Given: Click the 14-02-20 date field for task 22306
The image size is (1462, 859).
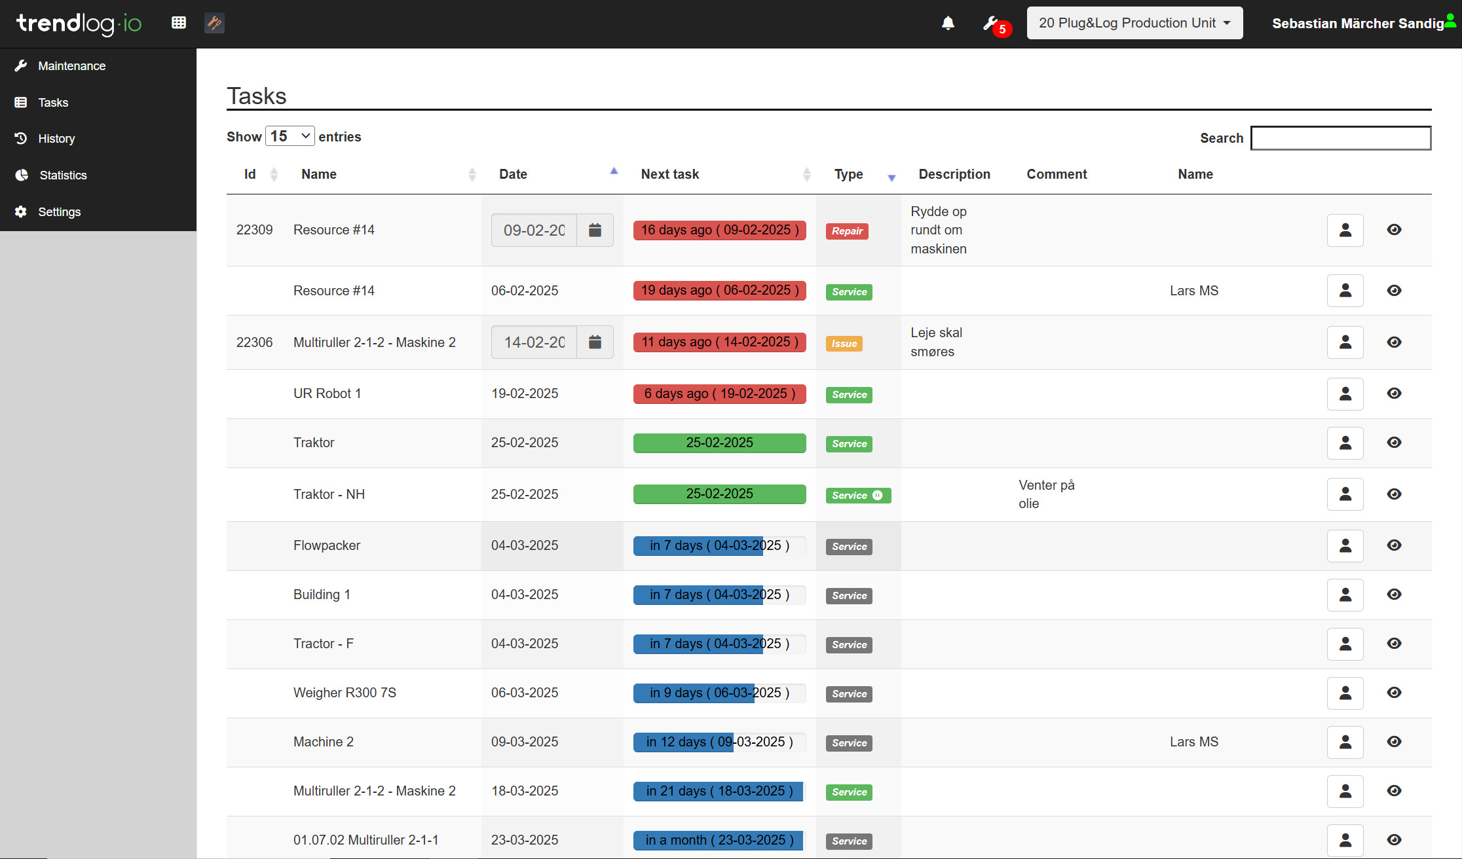Looking at the screenshot, I should (x=534, y=342).
